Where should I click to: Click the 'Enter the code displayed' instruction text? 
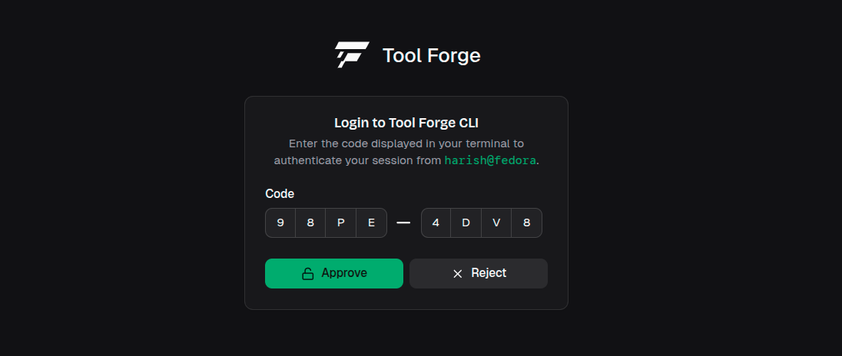pyautogui.click(x=406, y=143)
